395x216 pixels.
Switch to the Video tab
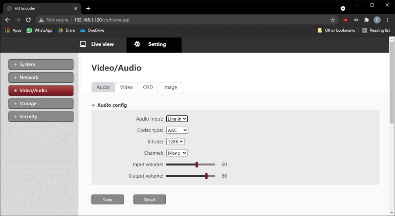[126, 87]
